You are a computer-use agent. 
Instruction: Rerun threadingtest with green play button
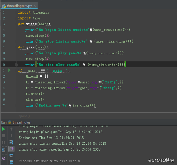tap(4, 129)
